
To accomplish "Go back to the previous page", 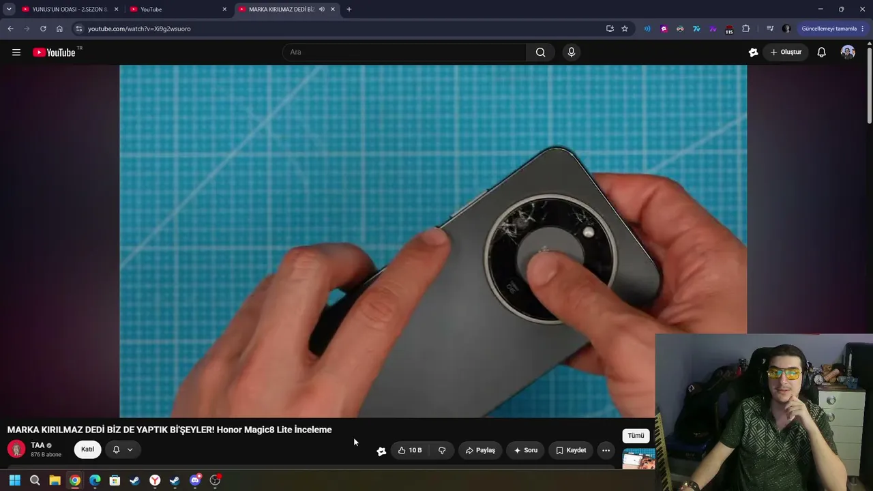I will pyautogui.click(x=10, y=29).
